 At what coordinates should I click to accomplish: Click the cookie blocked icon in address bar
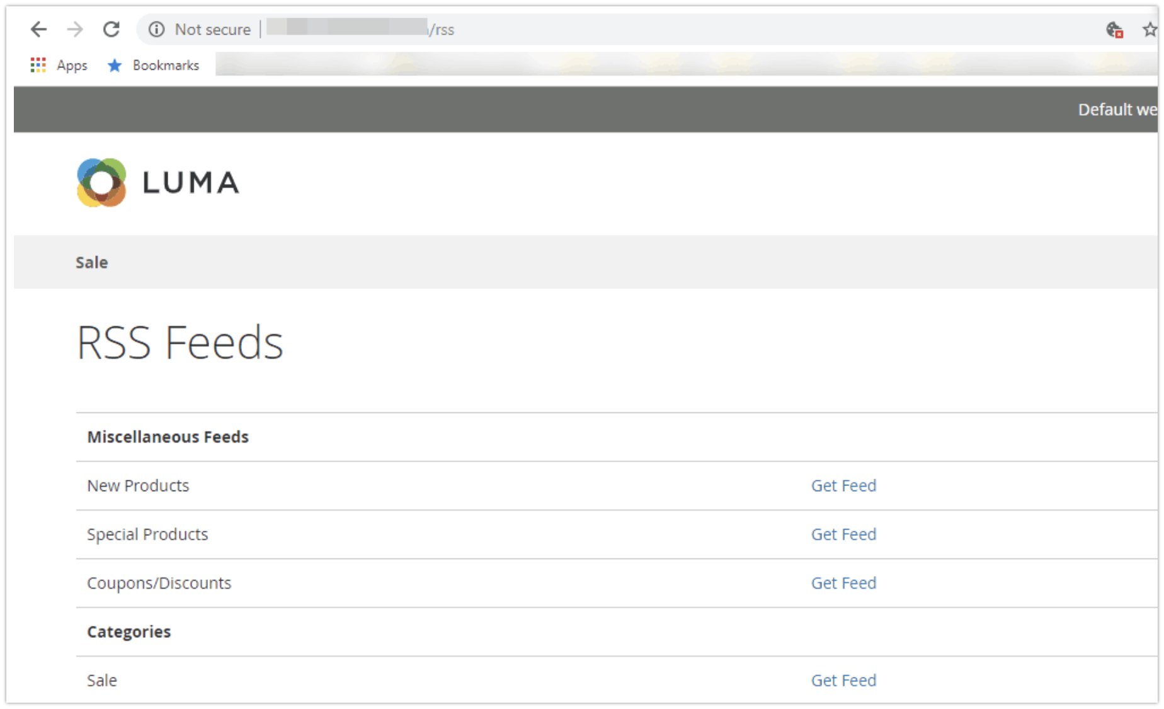click(x=1114, y=30)
